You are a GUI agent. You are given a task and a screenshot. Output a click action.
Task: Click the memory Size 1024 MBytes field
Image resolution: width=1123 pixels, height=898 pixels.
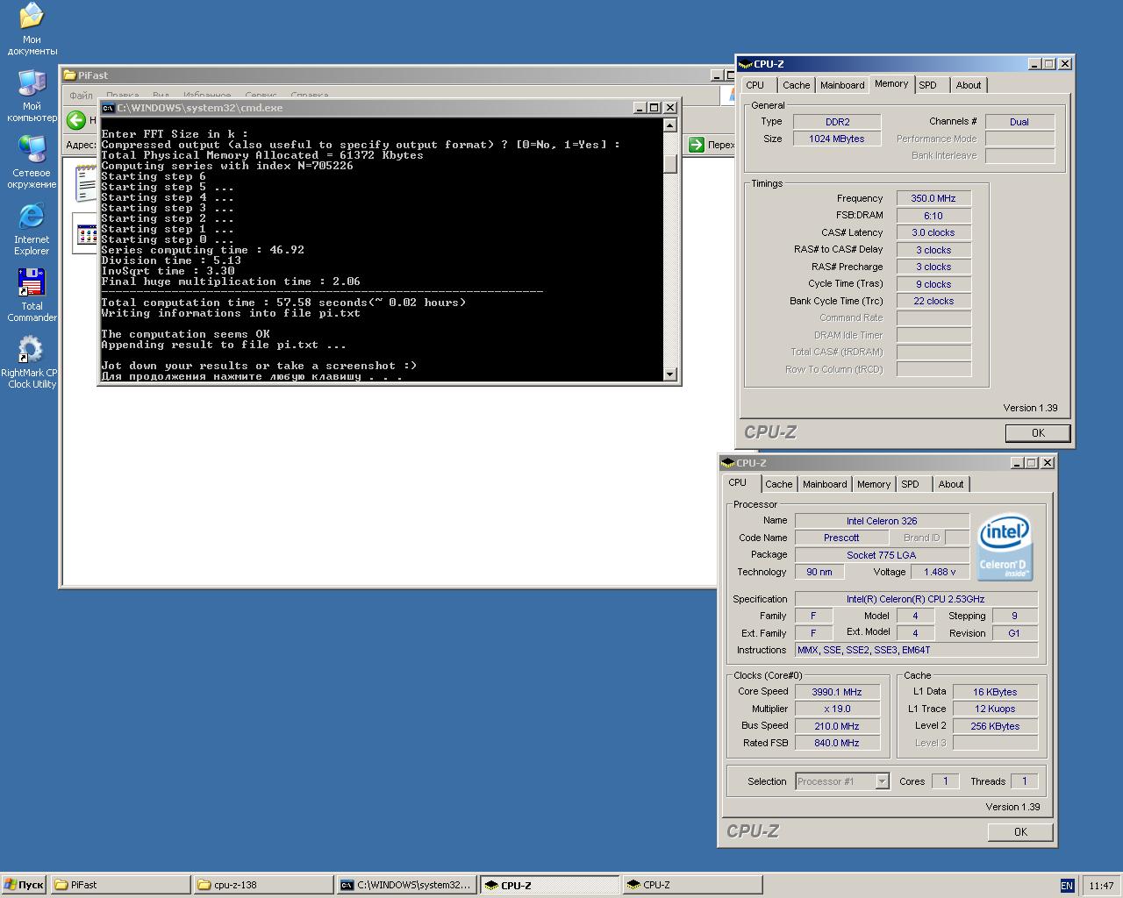(x=837, y=139)
